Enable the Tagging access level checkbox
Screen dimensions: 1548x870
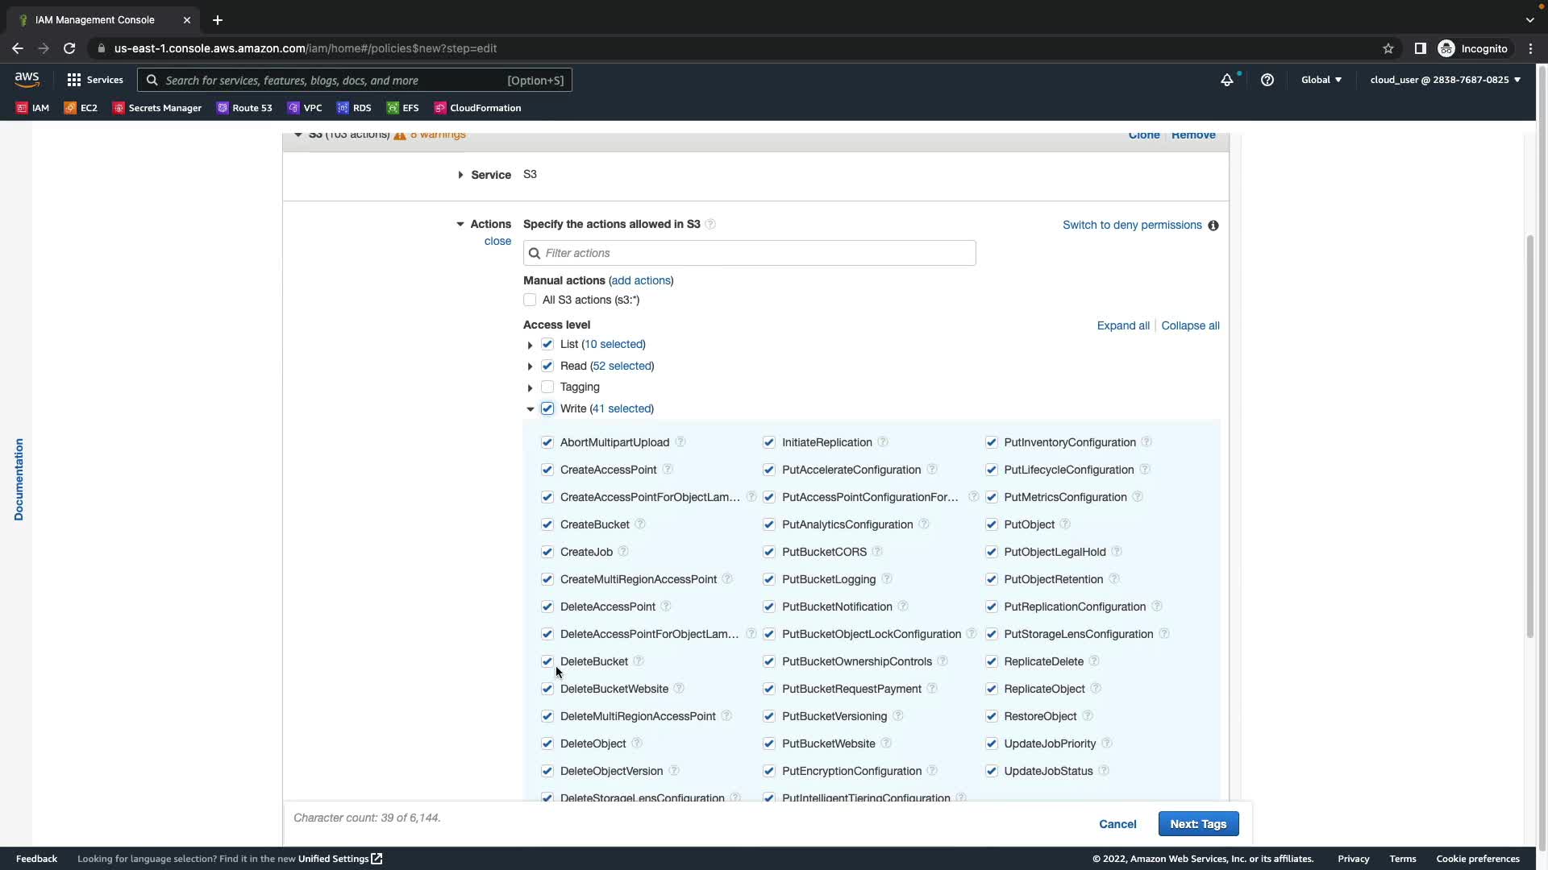547,387
